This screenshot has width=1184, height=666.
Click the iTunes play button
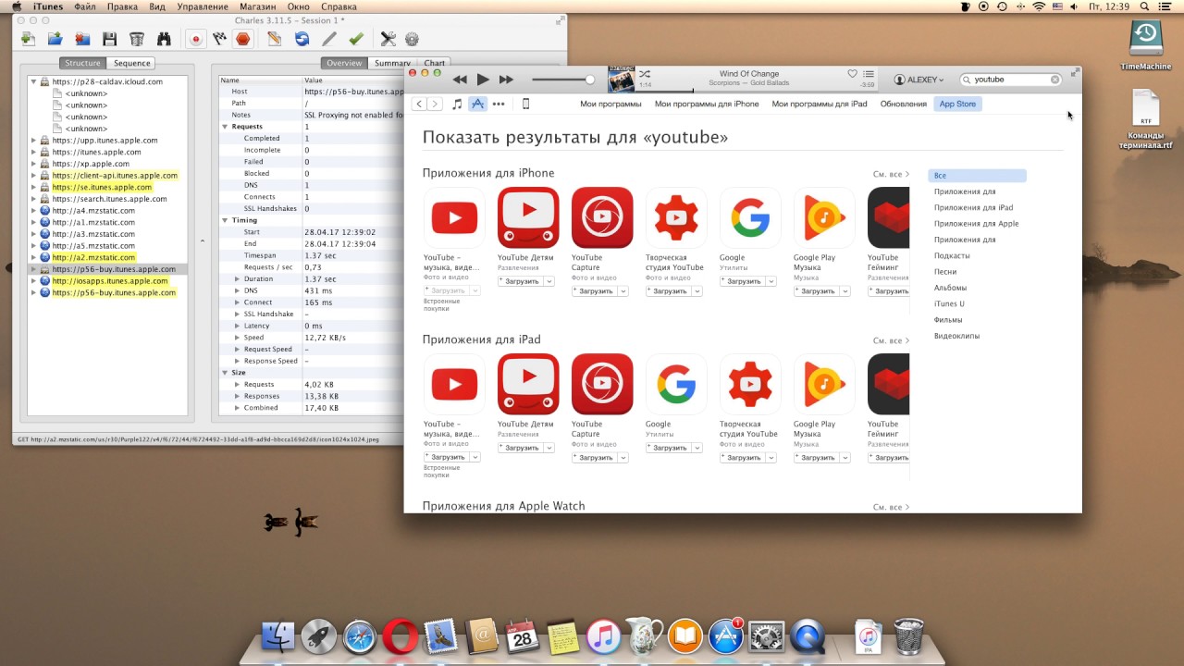pos(483,80)
